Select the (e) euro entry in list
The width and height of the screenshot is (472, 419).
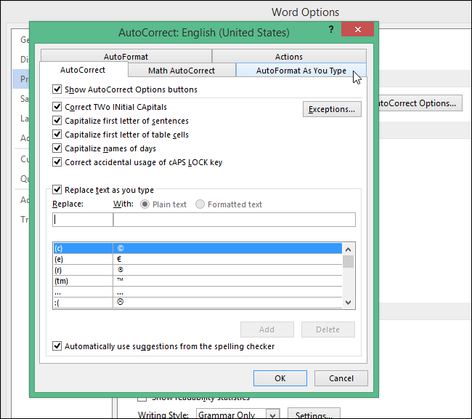click(x=198, y=259)
